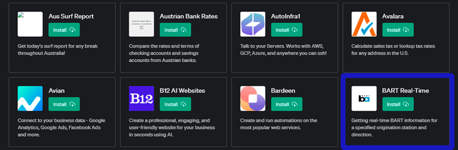Click the AutoInfra1 plugin logo
Screen dimensions: 458x150
coord(253,24)
